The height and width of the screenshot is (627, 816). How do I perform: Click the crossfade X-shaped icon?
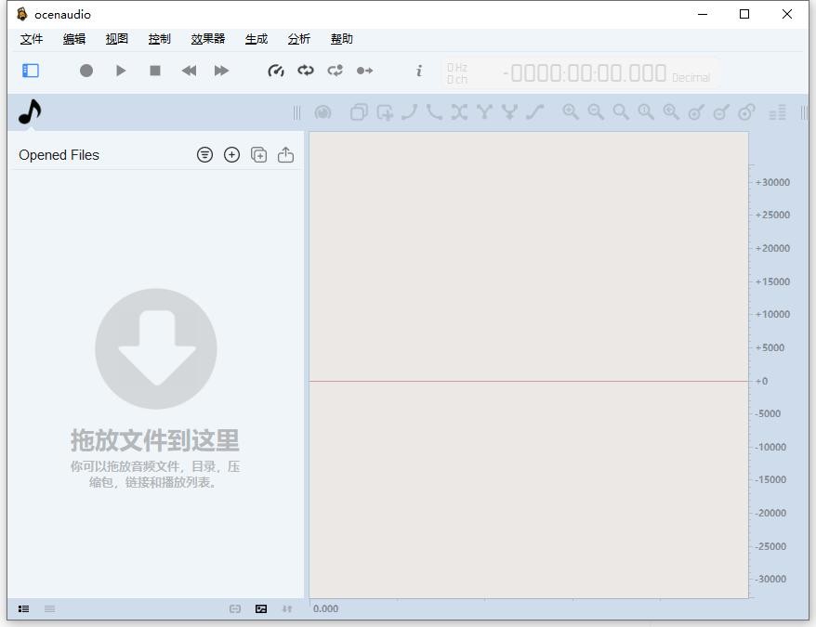coord(459,111)
